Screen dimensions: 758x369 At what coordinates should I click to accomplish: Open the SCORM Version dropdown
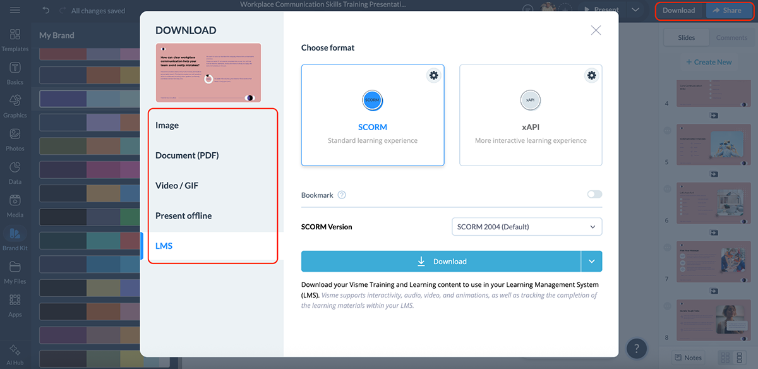[x=527, y=226]
